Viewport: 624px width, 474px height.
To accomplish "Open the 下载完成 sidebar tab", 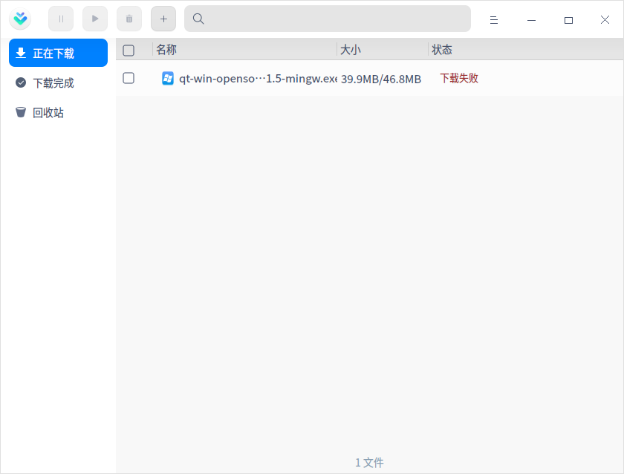I will (x=58, y=82).
